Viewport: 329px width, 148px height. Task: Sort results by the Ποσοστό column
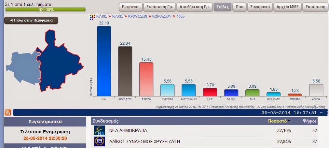click(277, 121)
